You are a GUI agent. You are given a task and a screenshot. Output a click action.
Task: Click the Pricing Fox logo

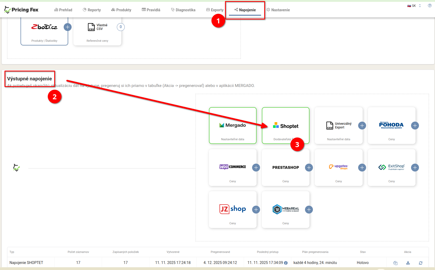click(x=21, y=10)
